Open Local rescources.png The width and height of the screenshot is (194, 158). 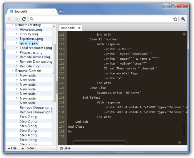[36, 48]
